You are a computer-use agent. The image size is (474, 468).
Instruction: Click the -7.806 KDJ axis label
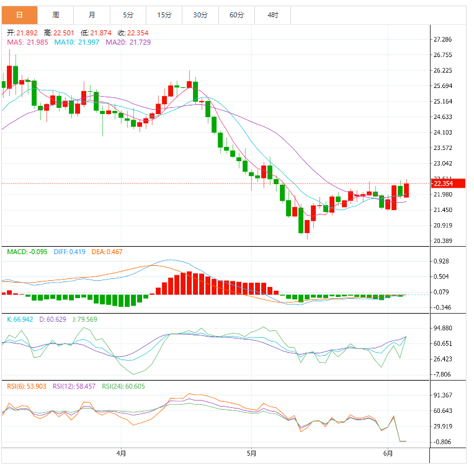click(442, 374)
